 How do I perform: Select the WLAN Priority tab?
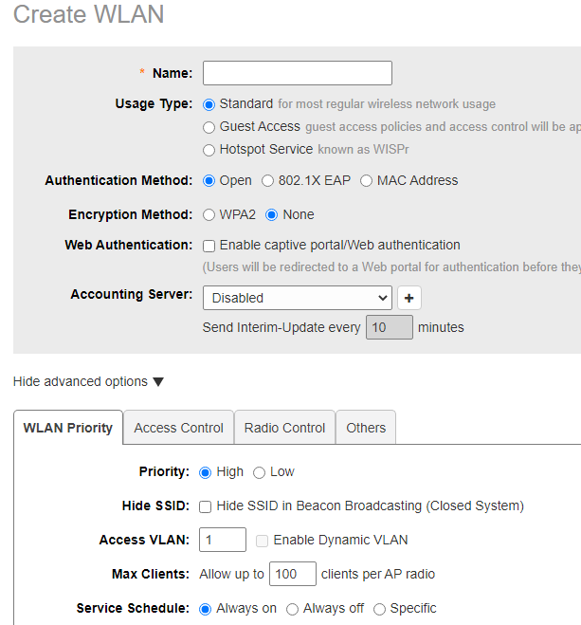pos(68,428)
